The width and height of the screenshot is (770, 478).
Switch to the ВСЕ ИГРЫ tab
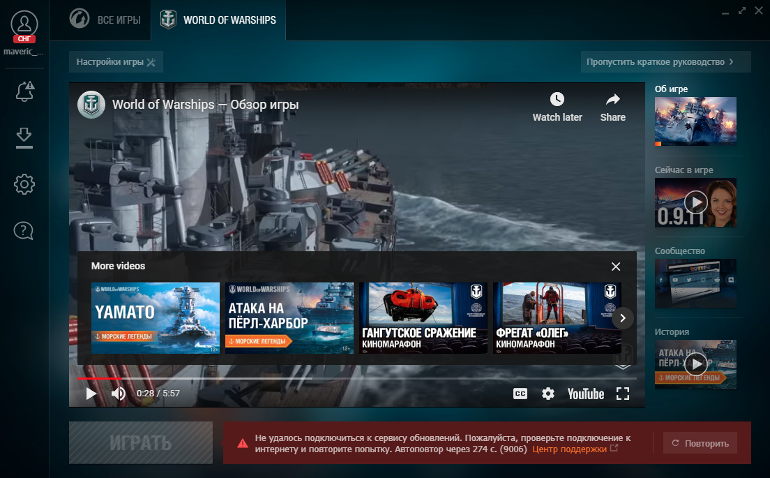[105, 20]
